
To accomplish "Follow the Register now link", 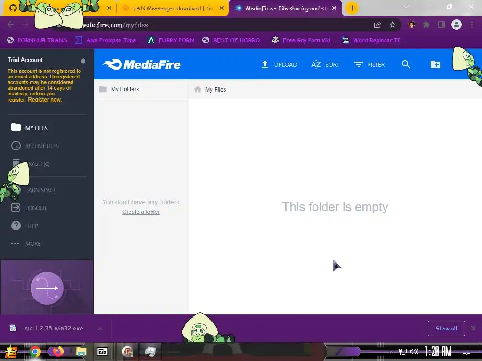I will pos(45,100).
